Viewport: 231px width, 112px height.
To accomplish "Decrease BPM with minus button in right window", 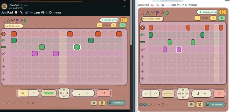I will 197,18.
